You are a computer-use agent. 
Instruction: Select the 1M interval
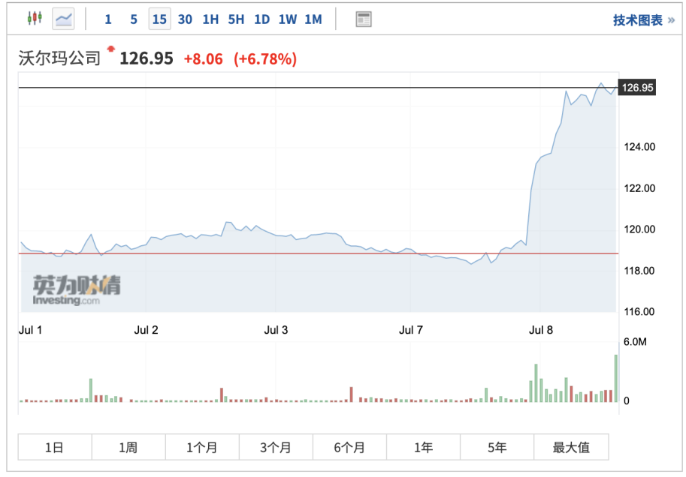pyautogui.click(x=313, y=19)
